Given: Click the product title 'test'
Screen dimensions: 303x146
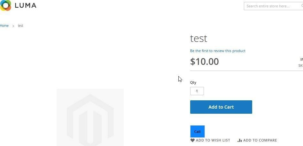Looking at the screenshot, I should (198, 38).
